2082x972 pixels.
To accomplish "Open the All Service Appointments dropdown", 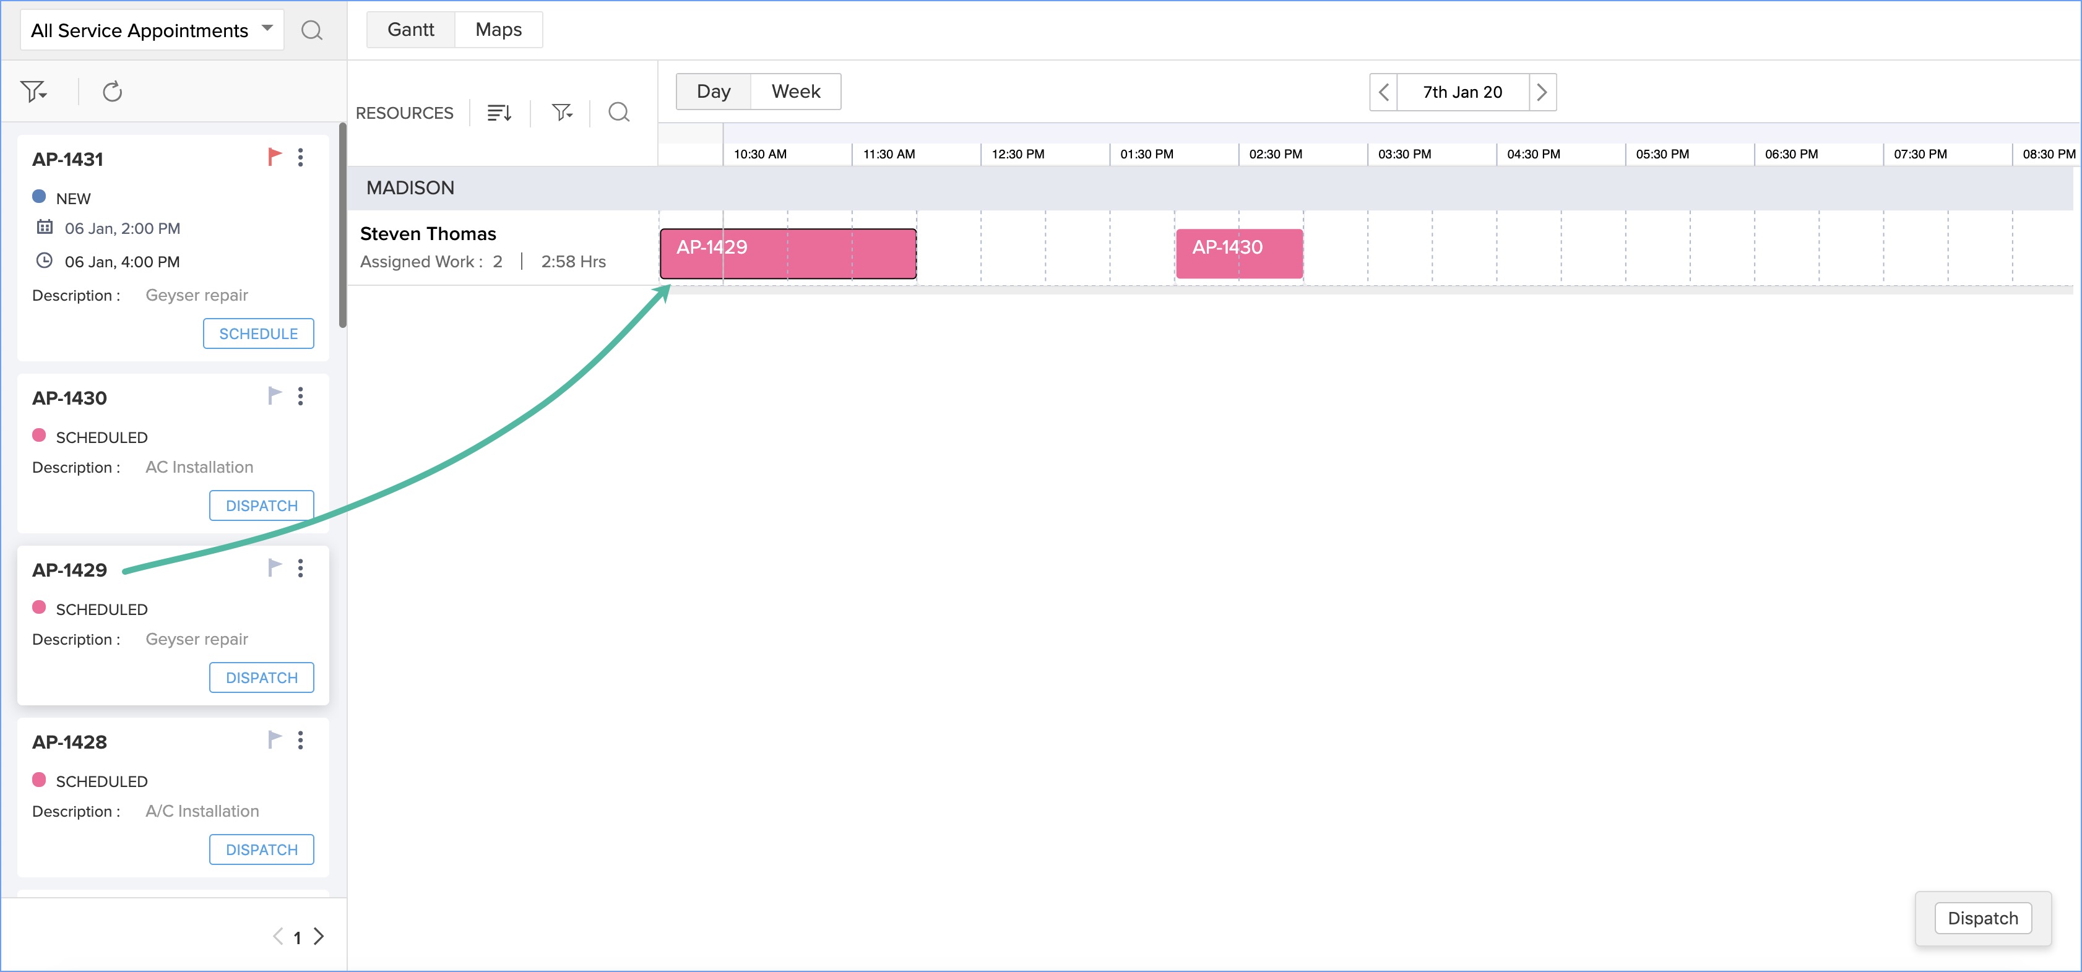I will tap(267, 29).
